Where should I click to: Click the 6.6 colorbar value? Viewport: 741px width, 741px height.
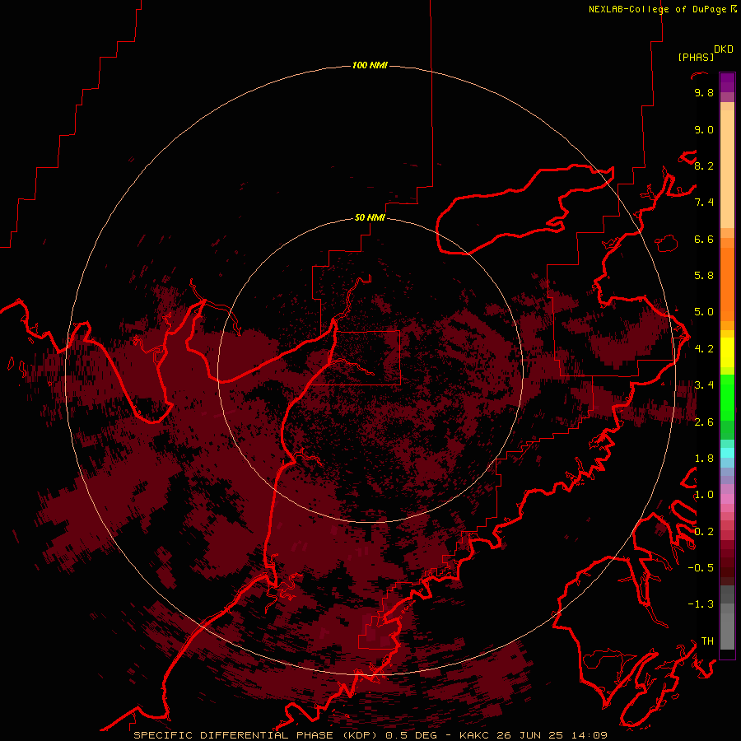click(704, 239)
